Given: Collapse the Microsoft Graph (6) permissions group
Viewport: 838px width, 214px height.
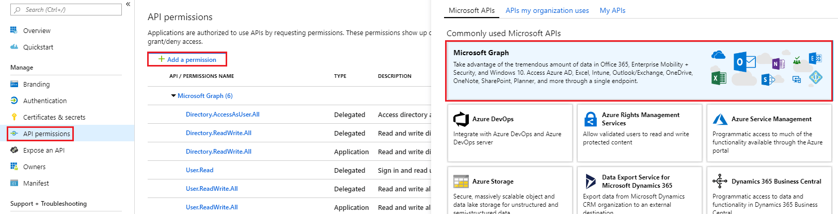Looking at the screenshot, I should tap(173, 96).
